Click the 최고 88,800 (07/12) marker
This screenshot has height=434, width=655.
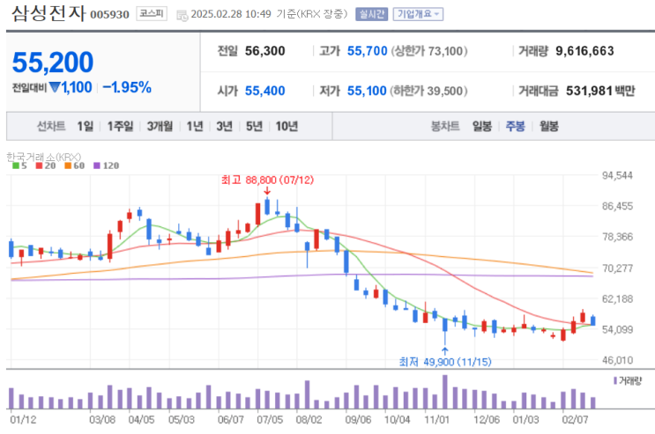267,180
